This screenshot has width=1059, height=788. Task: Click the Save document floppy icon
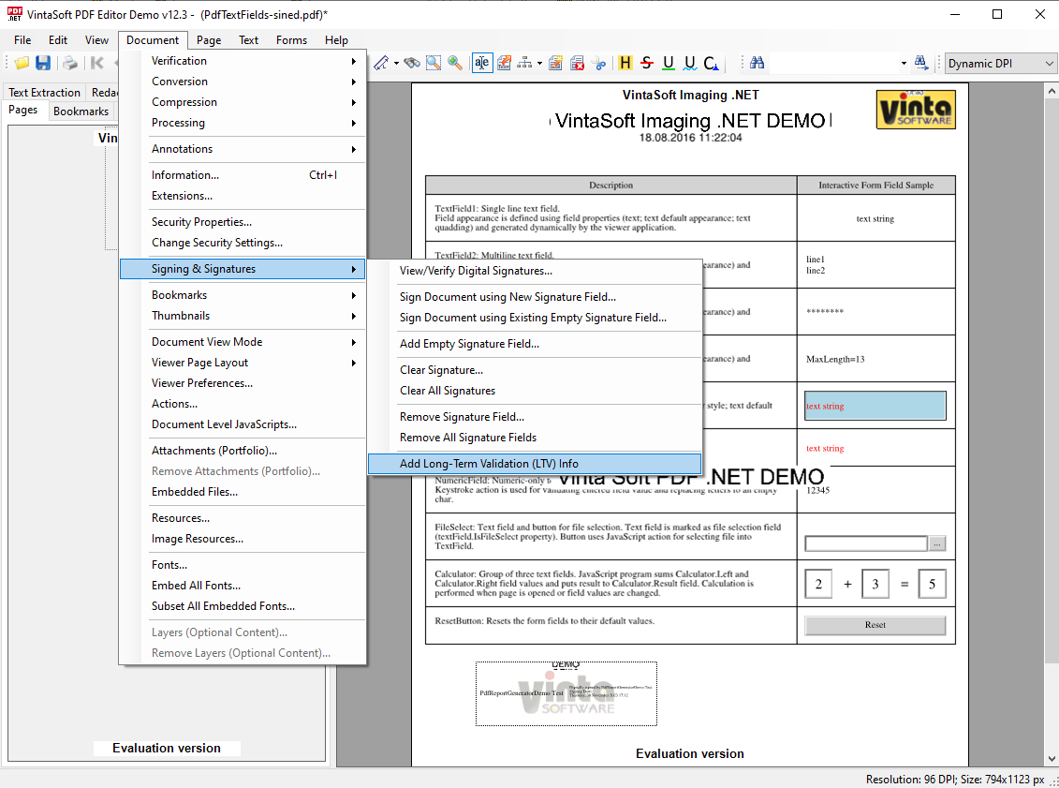point(43,63)
